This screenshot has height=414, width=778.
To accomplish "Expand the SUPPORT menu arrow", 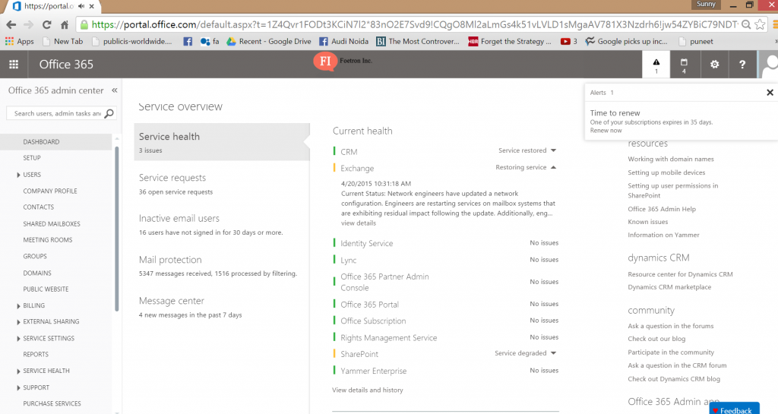I will coord(18,387).
